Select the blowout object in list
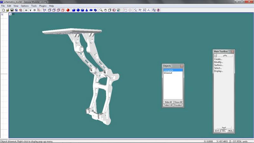Image resolution: width=254 pixels, height=143 pixels. (168, 73)
